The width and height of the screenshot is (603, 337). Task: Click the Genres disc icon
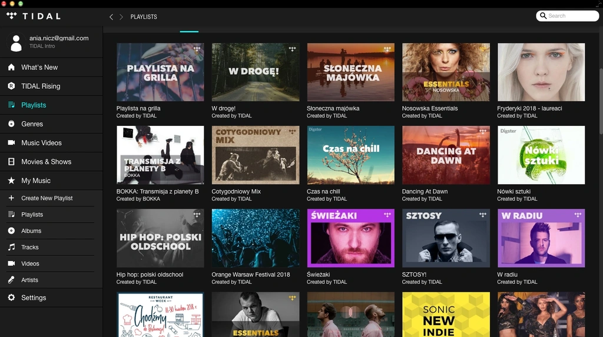[x=11, y=124]
